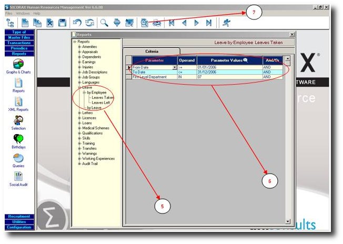Click the magnifying glass Search icon

104,23
